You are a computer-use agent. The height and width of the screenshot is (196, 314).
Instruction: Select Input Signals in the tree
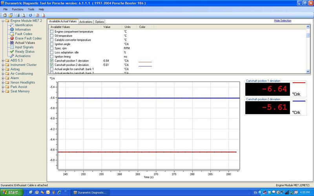tap(24, 47)
